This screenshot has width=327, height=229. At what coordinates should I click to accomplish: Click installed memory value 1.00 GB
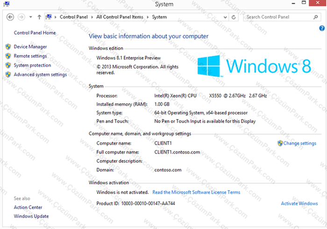pyautogui.click(x=162, y=104)
